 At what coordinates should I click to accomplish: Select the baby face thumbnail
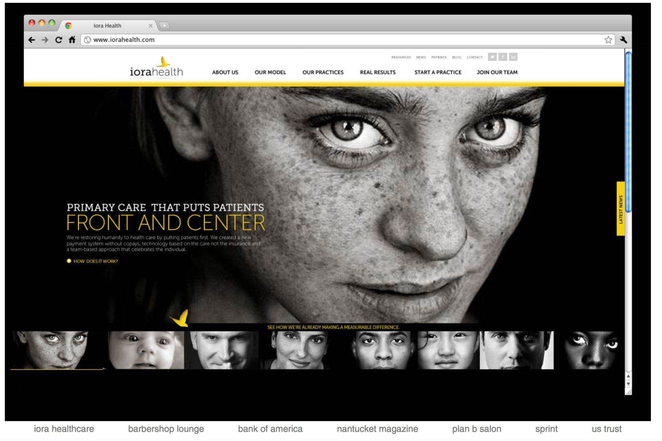(x=146, y=350)
